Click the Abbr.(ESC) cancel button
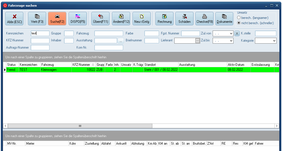The width and height of the screenshot is (283, 151). tap(14, 19)
